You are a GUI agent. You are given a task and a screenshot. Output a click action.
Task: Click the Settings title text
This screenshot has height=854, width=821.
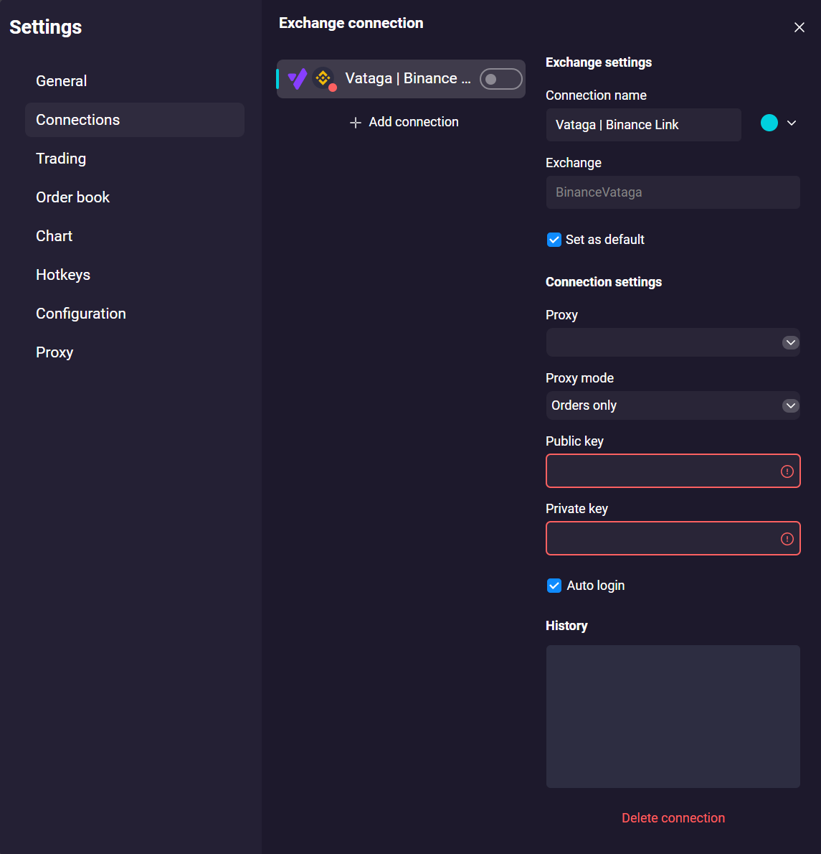coord(46,27)
